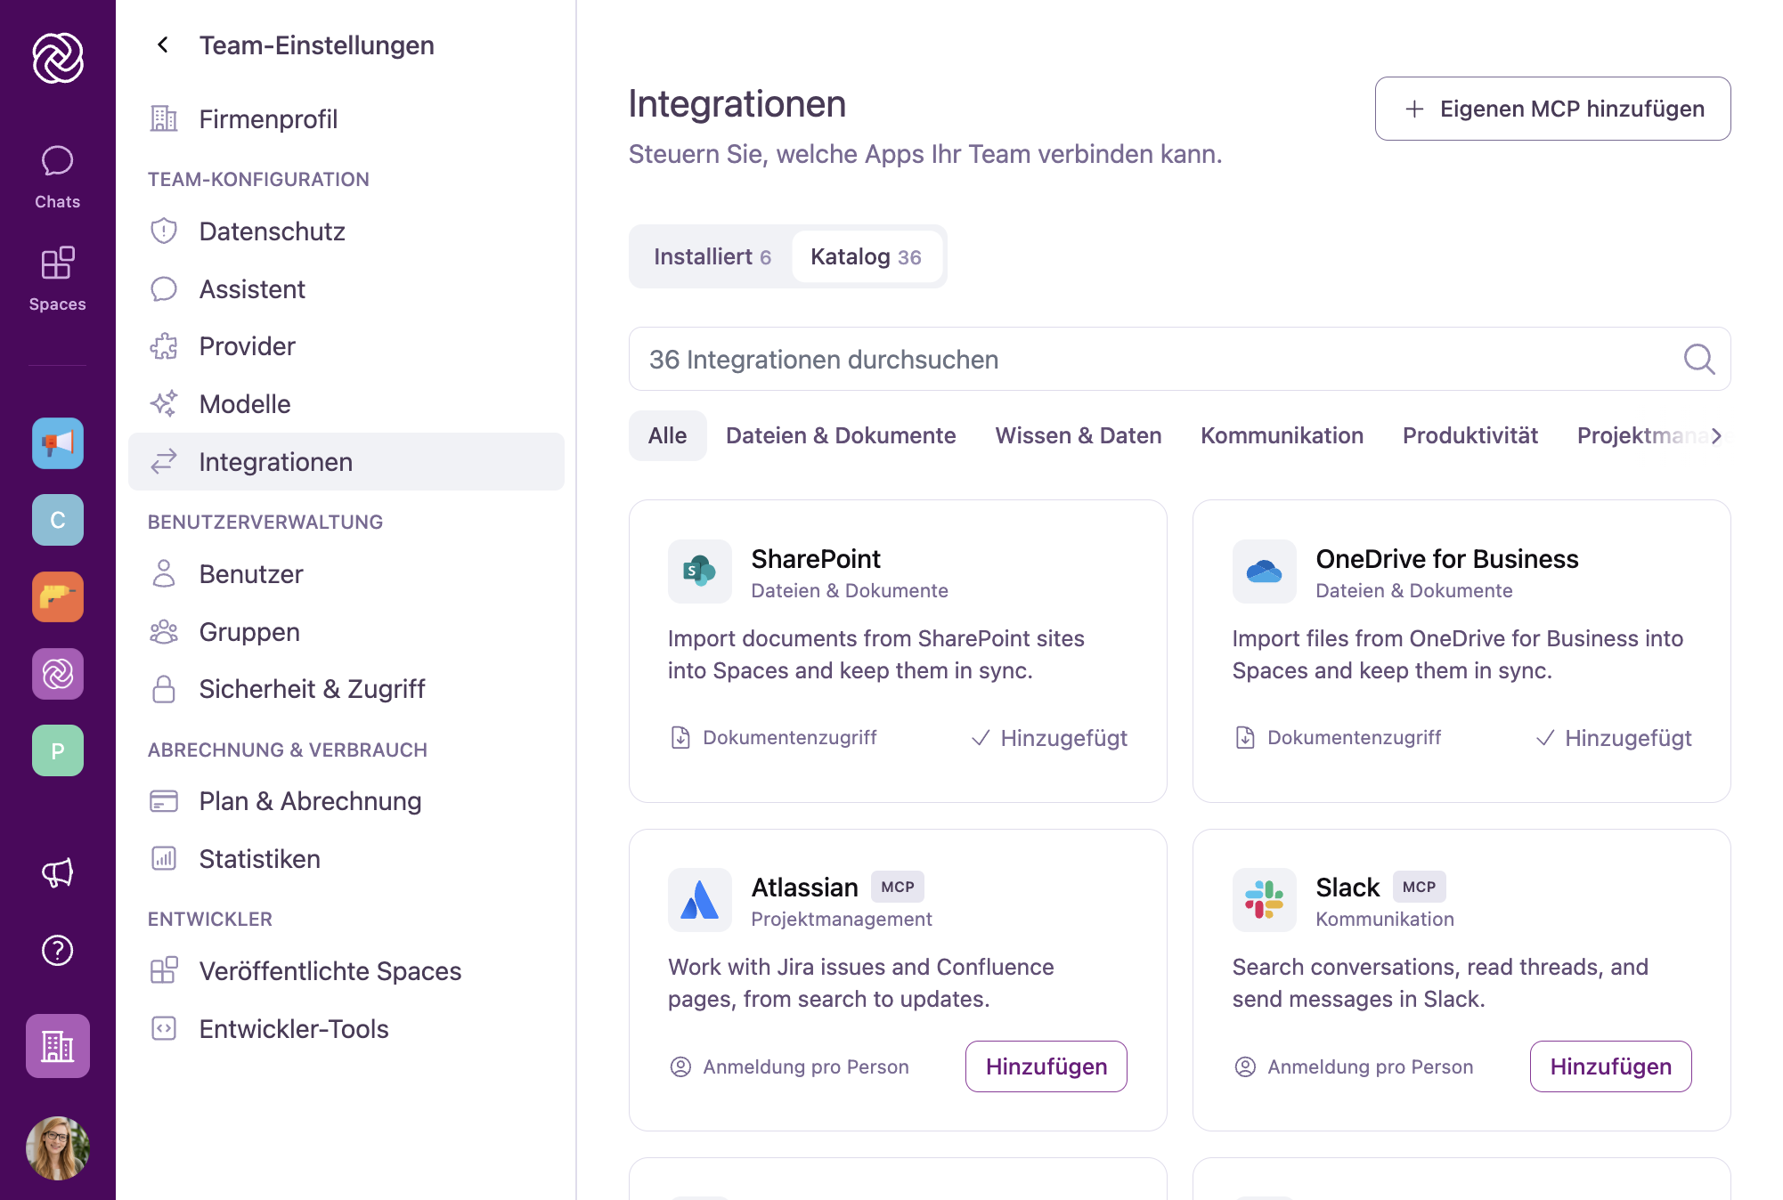Screen dimensions: 1783x1200
Task: Open Gruppen management page
Action: coord(346,632)
